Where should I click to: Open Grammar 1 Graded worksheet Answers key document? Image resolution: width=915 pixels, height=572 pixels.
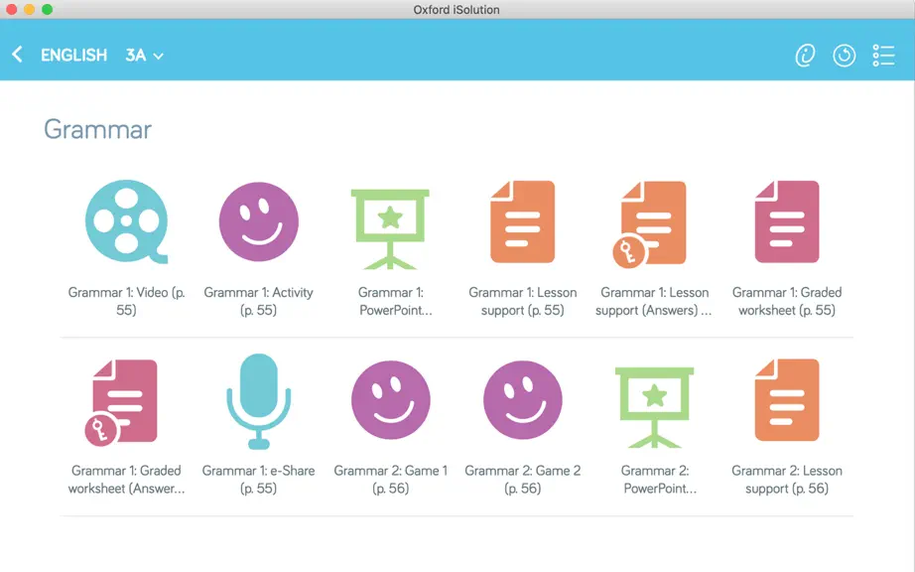(121, 403)
